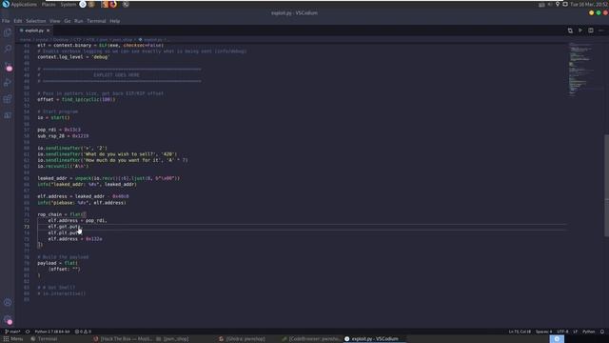This screenshot has height=343, width=609.
Task: Click the Split Editor icon
Action: 591,30
